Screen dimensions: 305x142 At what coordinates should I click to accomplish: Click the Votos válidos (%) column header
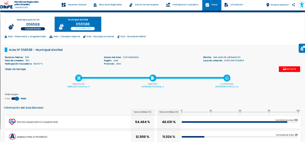click(x=143, y=112)
